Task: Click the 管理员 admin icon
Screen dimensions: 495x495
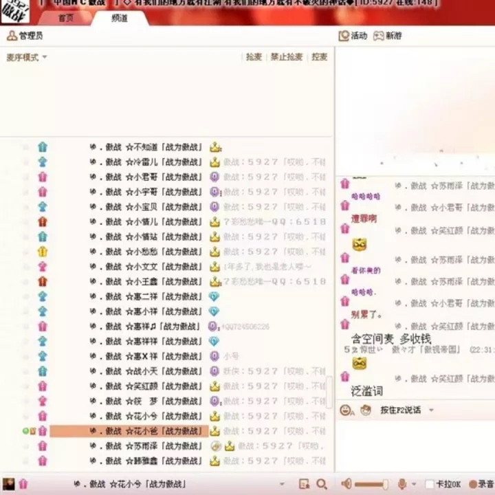Action: point(12,36)
